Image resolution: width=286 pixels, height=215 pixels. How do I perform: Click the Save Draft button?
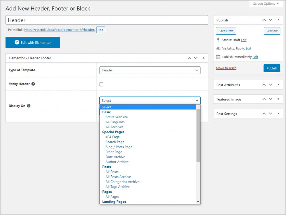coord(226,31)
